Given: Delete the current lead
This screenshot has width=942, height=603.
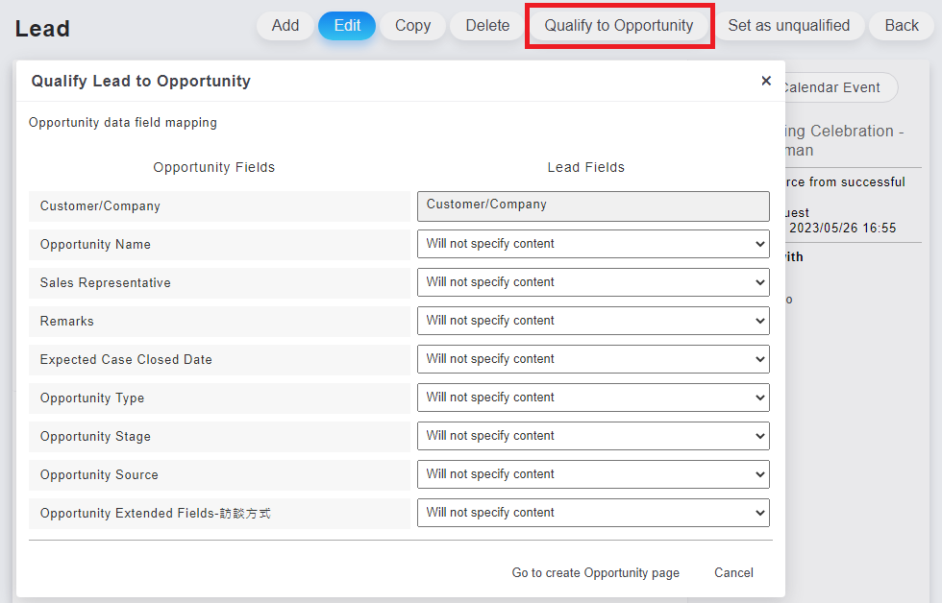Looking at the screenshot, I should 487,26.
